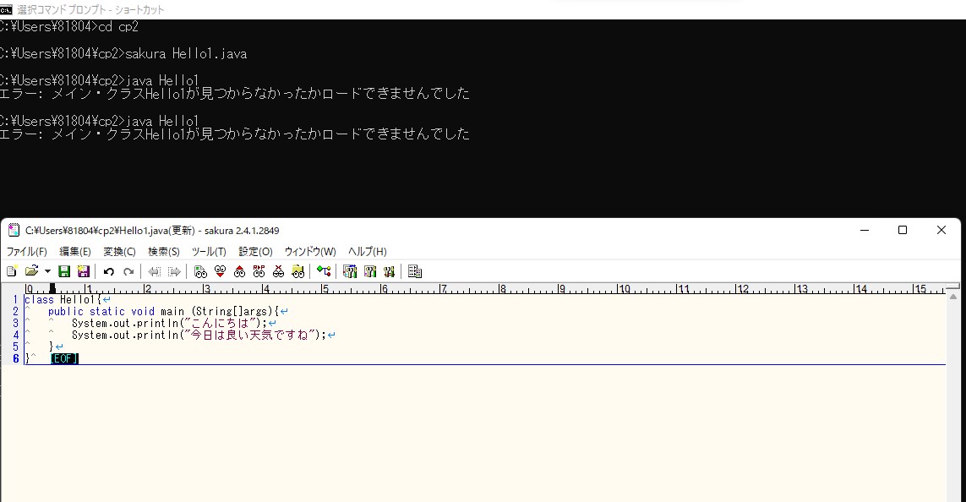Viewport: 966px width, 502px height.
Task: Click the println "こんにちは" code line
Action: coord(169,324)
